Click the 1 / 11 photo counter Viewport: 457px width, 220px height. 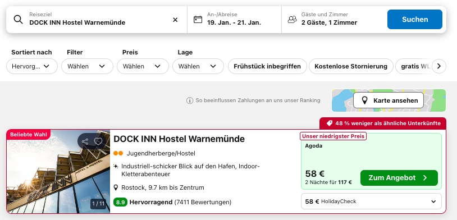tap(98, 204)
